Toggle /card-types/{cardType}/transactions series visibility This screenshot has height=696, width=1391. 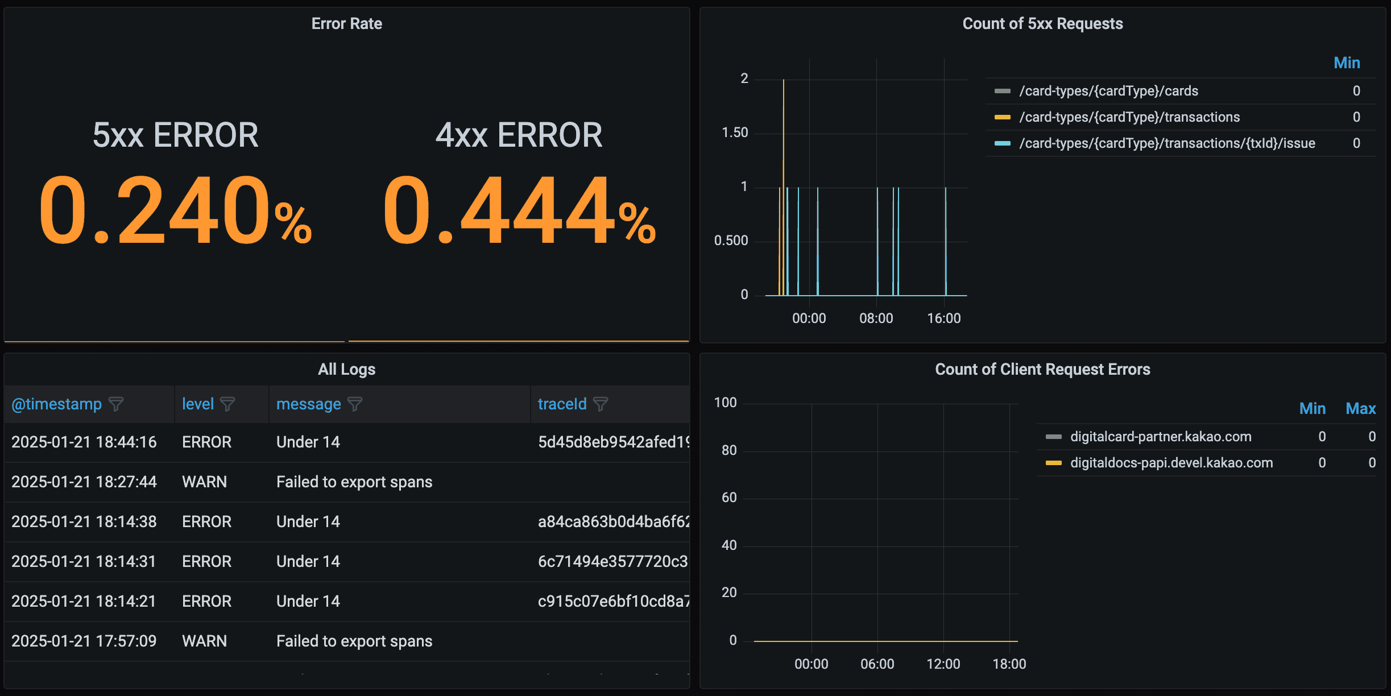1129,117
